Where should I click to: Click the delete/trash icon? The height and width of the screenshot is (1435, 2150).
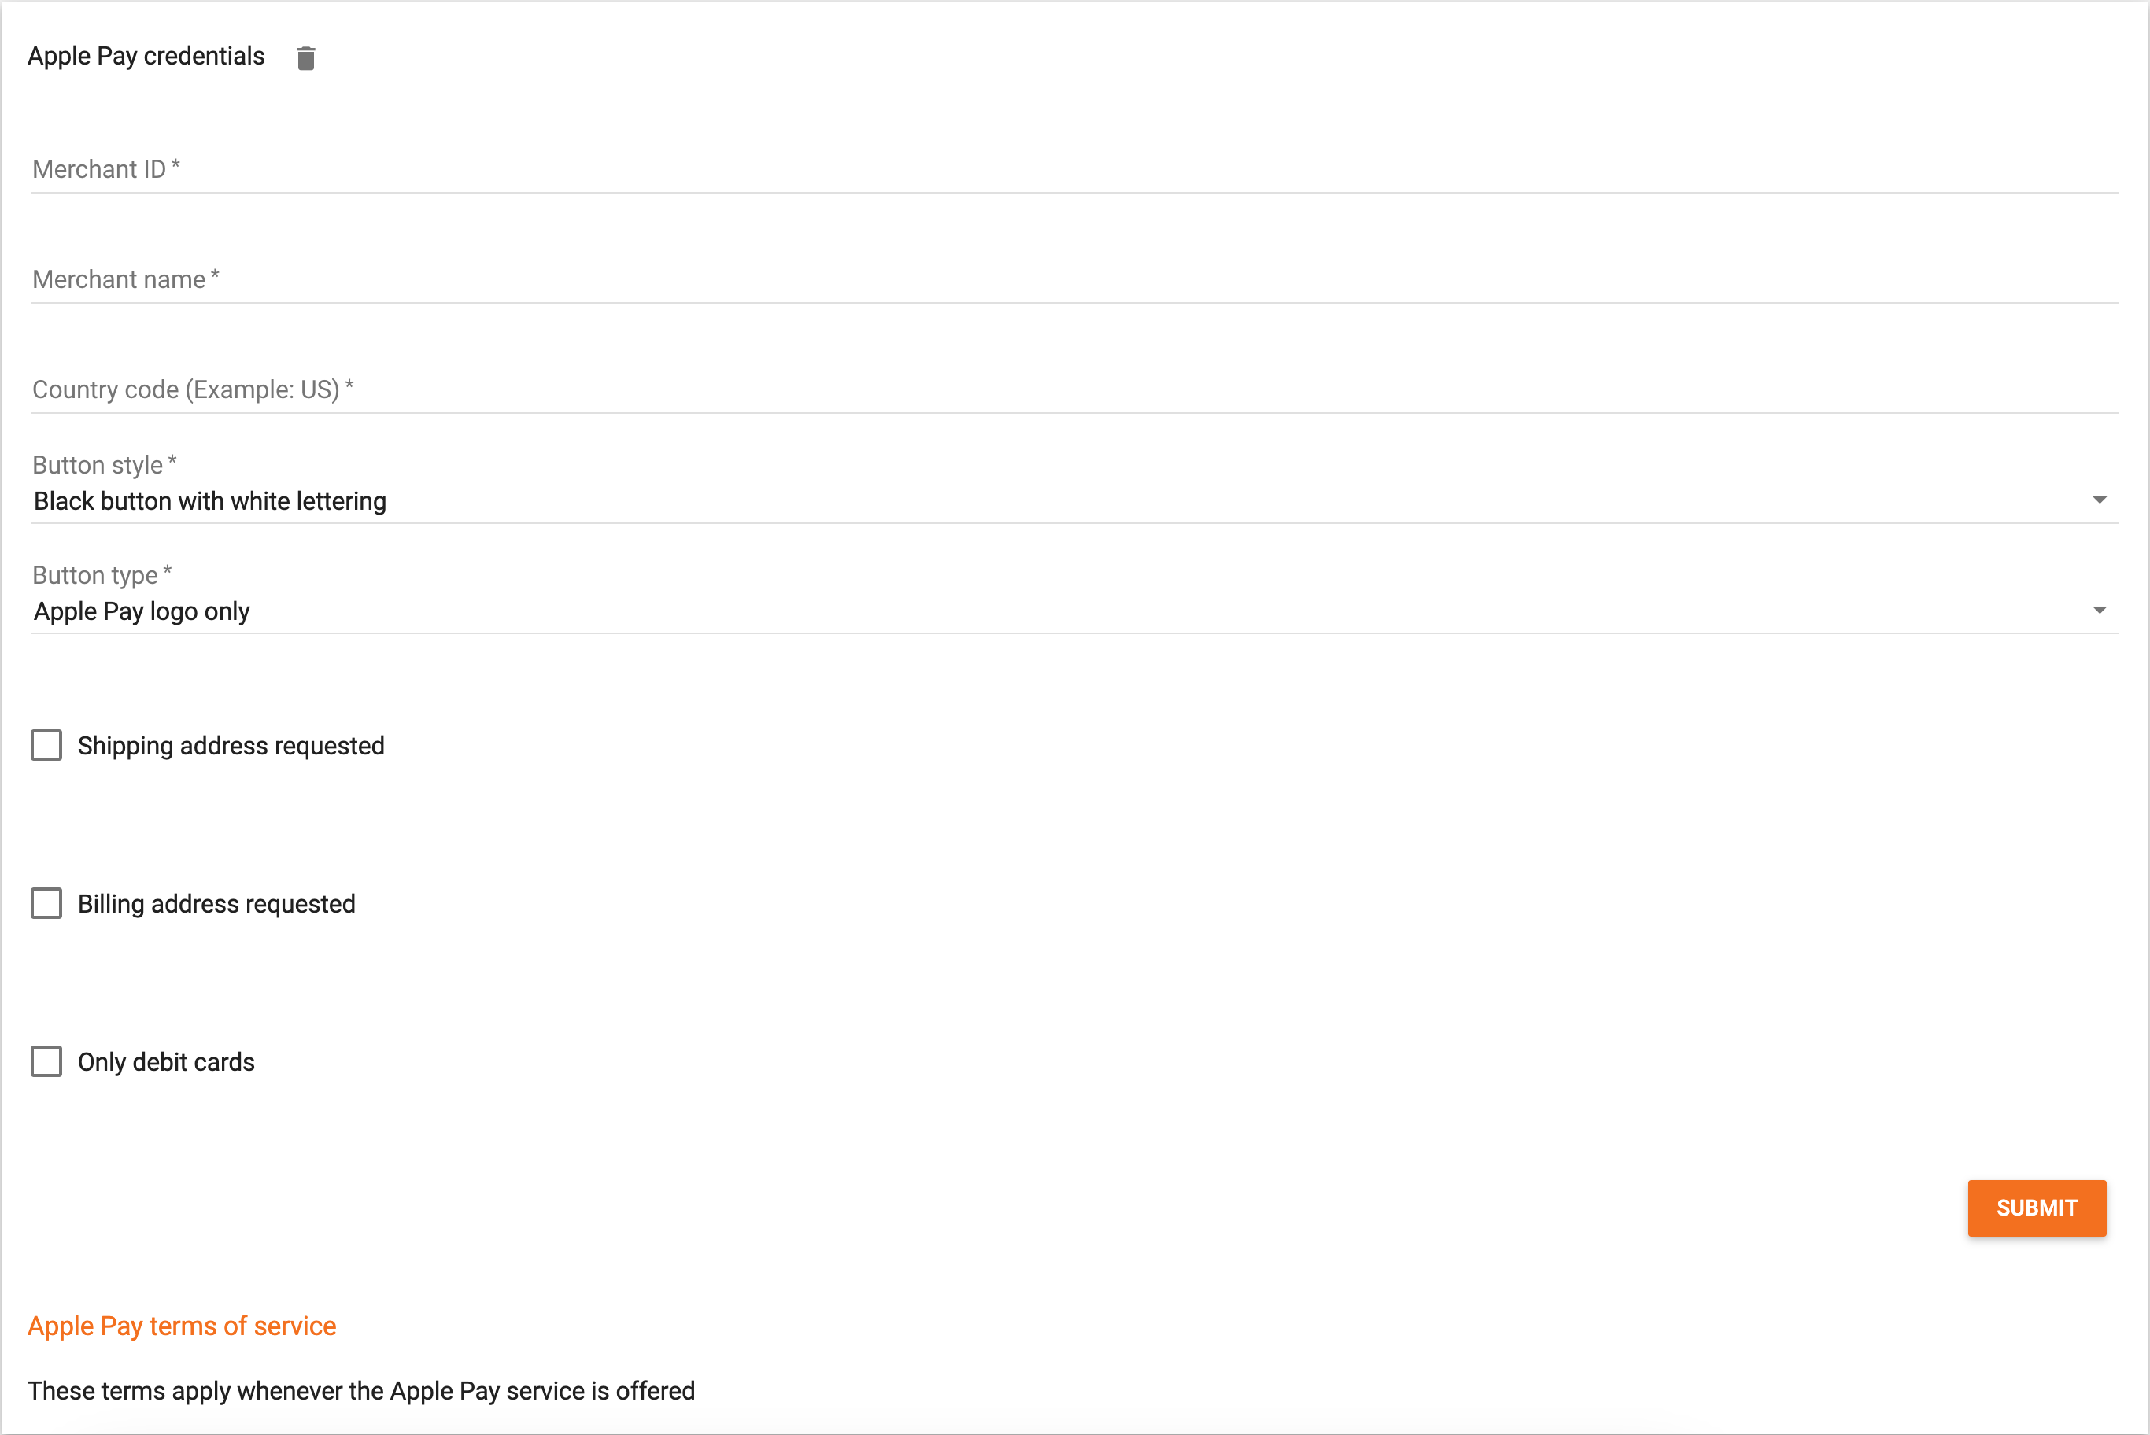coord(306,56)
